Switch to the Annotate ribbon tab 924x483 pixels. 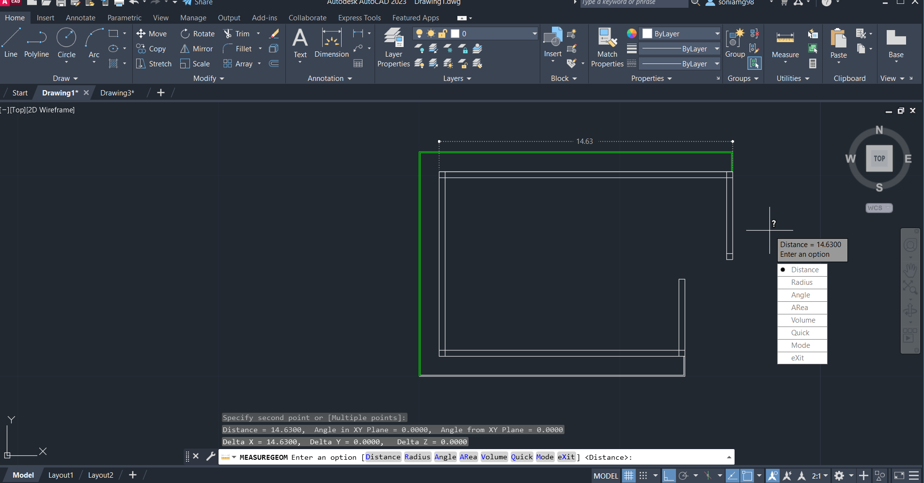pyautogui.click(x=80, y=17)
